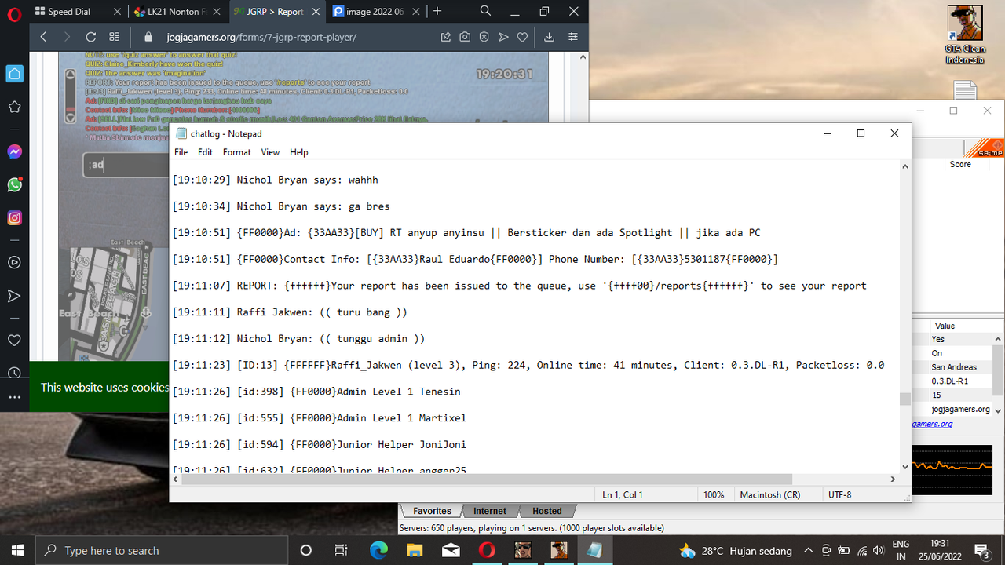Viewport: 1005px width, 565px height.
Task: Open Bookmarks star in Opera sidebar
Action: pos(14,108)
